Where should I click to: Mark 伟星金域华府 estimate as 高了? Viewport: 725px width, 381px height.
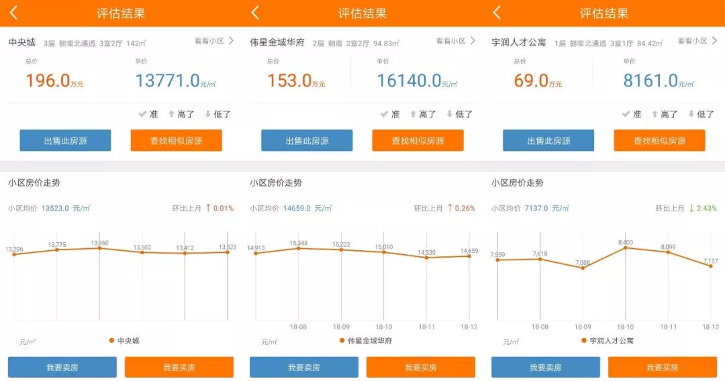(x=423, y=114)
